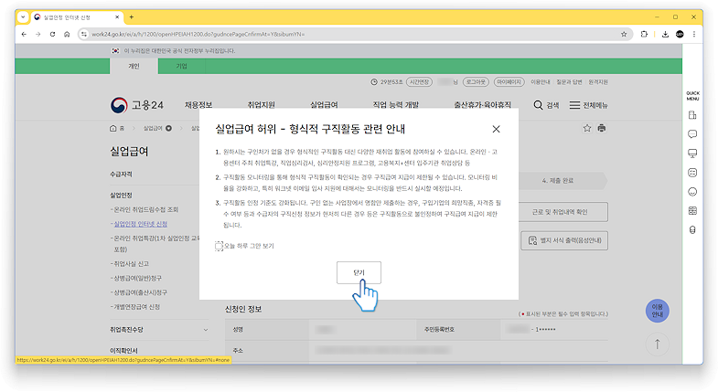Open 온라인 취업드림수첩 조회

[x=146, y=209]
